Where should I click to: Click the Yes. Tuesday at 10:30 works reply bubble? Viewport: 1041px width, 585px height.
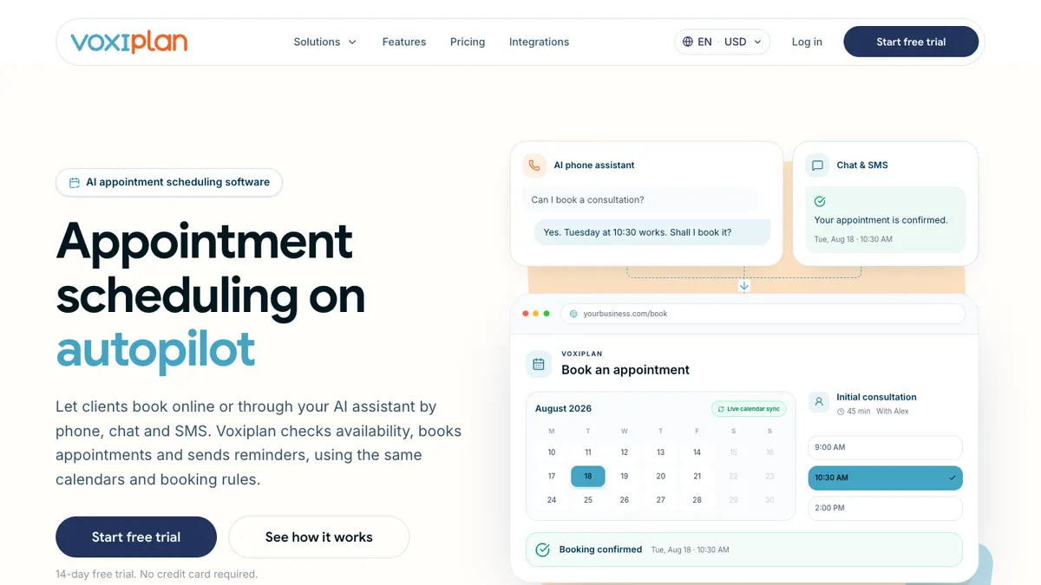(652, 232)
